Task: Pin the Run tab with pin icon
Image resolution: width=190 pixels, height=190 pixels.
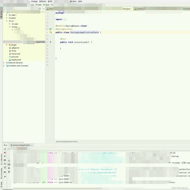Action: coord(5,177)
